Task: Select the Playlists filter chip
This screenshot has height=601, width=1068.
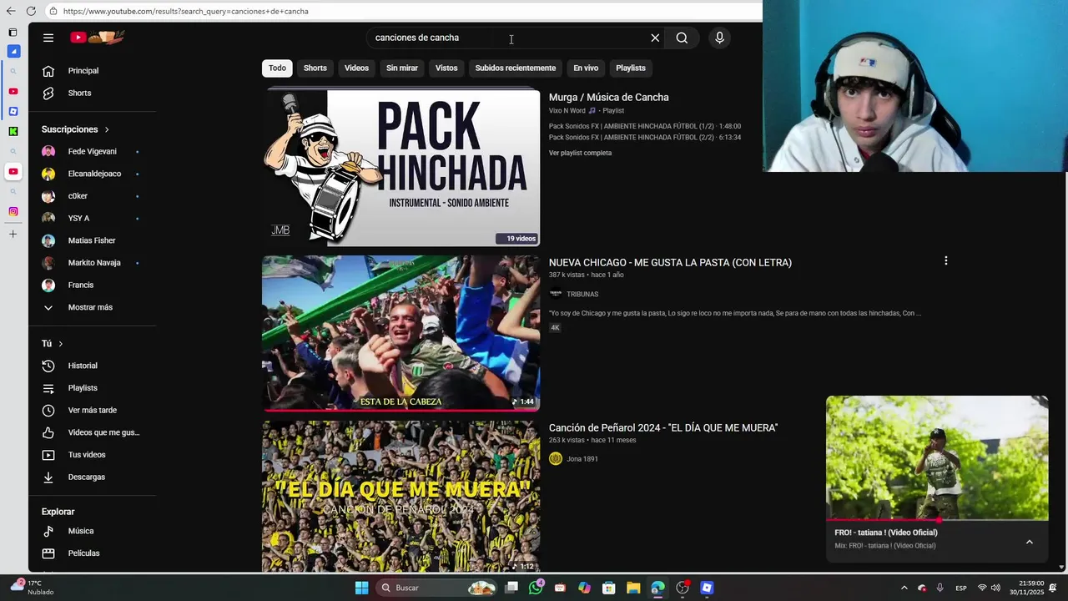Action: click(x=631, y=68)
